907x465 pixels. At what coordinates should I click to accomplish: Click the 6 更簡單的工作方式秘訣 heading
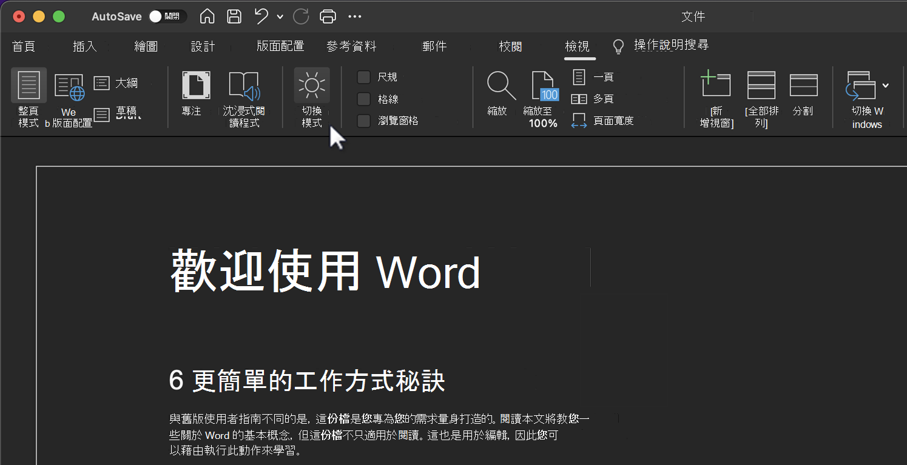307,381
